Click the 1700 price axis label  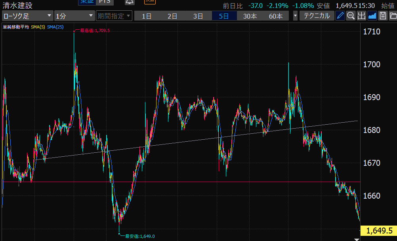pyautogui.click(x=372, y=65)
